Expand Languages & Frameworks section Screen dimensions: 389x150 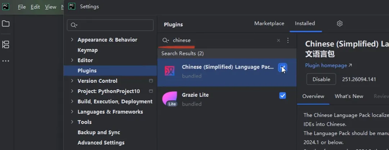72,112
